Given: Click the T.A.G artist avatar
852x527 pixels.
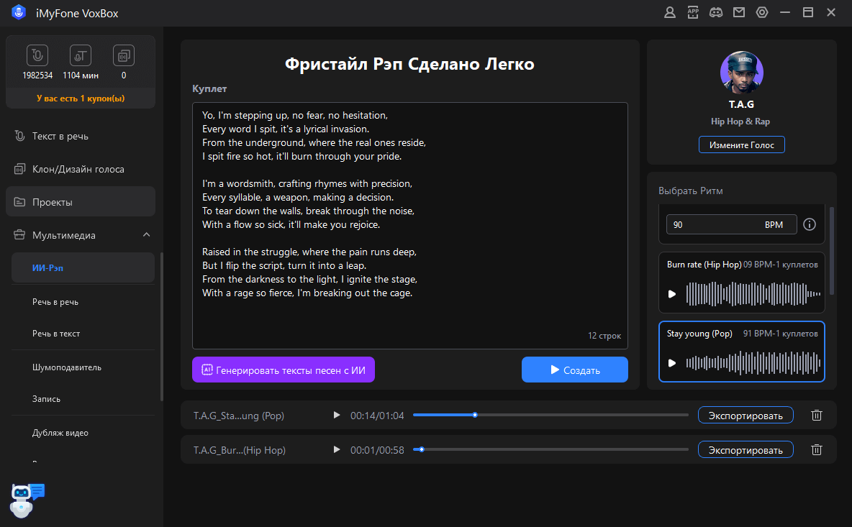Looking at the screenshot, I should tap(742, 72).
